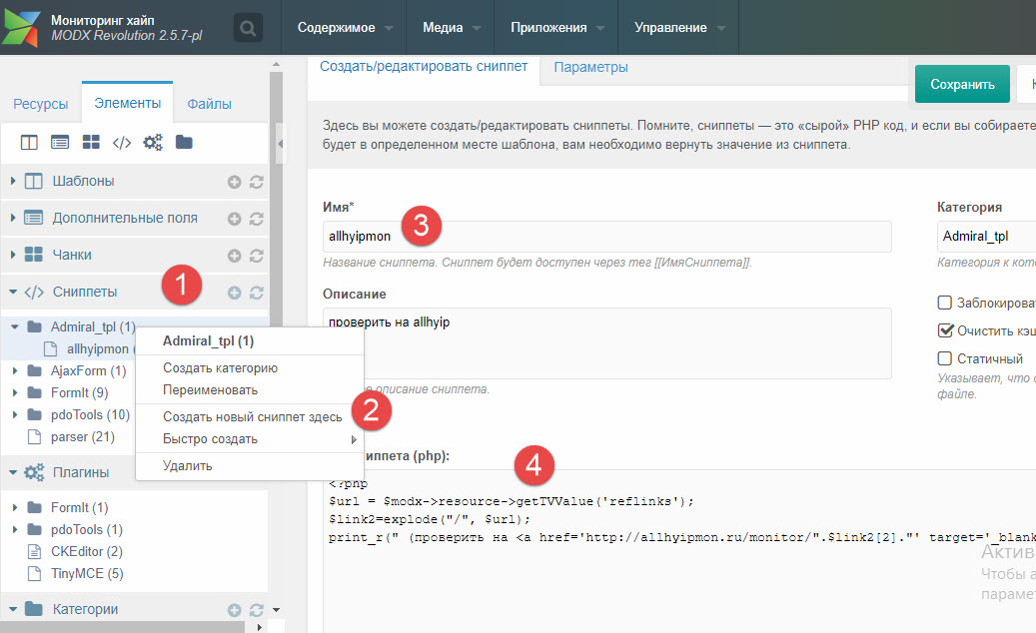Viewport: 1036px width, 633px height.
Task: Refresh the Категории section
Action: tap(257, 610)
